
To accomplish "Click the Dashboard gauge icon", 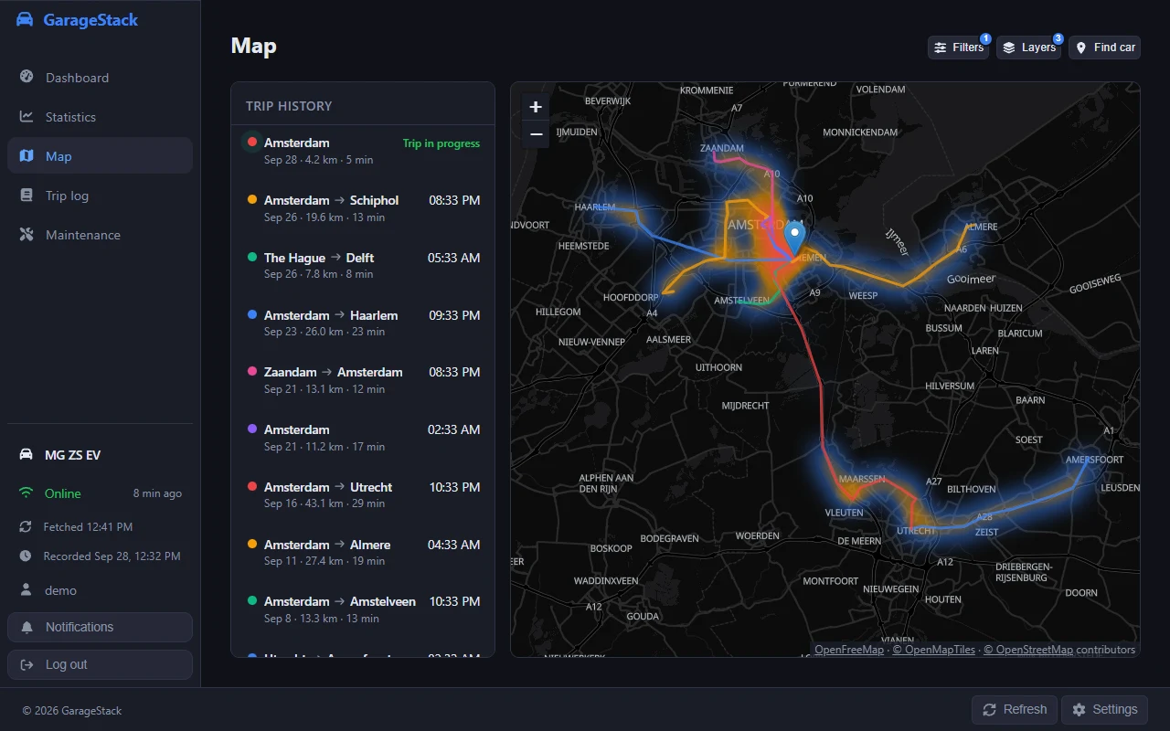I will tap(27, 77).
